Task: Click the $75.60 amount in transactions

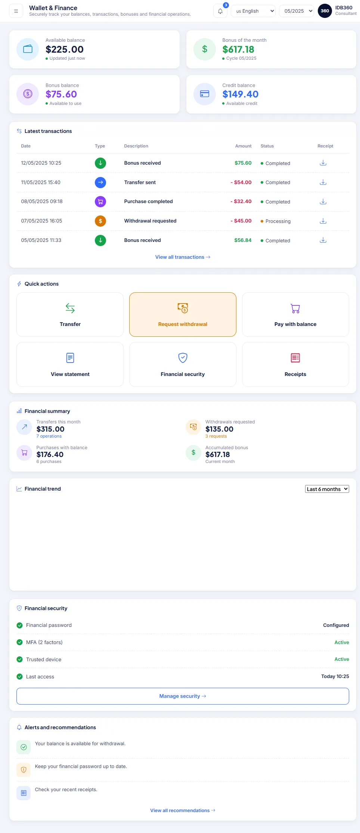Action: pyautogui.click(x=243, y=163)
